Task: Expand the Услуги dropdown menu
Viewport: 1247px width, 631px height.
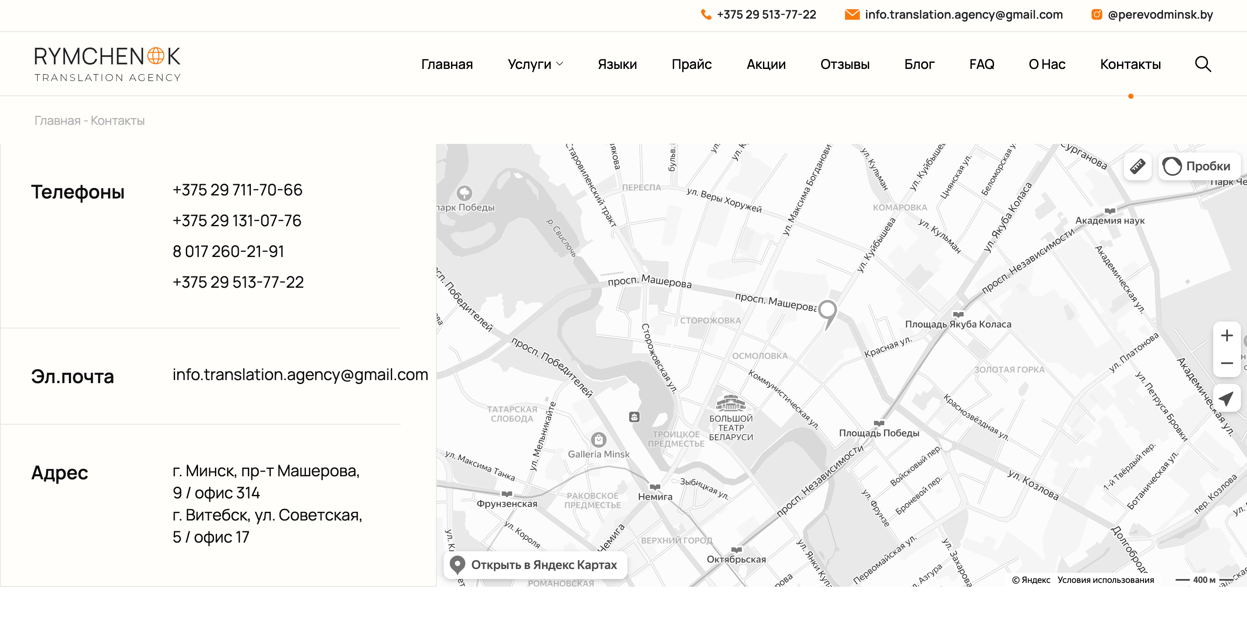Action: (536, 65)
